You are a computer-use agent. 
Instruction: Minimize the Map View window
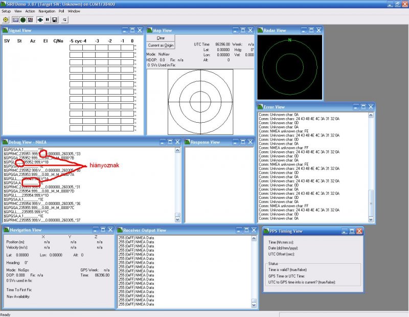(x=236, y=30)
